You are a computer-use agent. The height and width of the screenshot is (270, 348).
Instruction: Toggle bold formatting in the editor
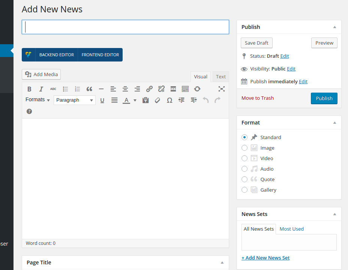coord(29,89)
